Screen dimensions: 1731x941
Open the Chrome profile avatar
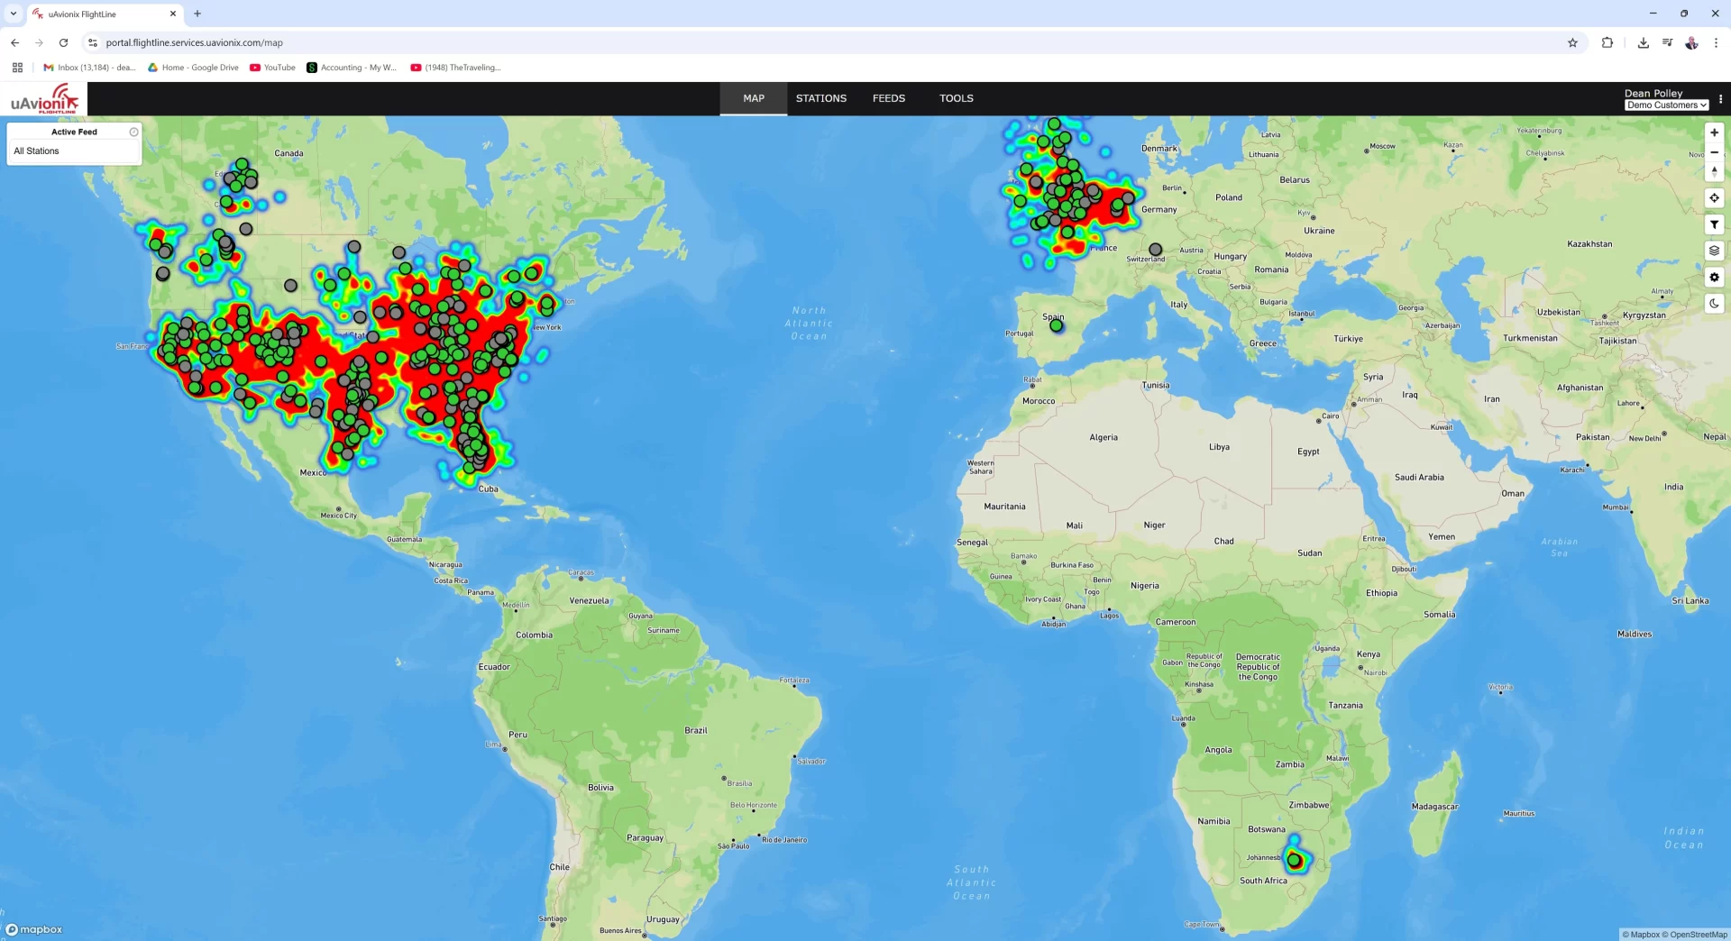click(1691, 42)
